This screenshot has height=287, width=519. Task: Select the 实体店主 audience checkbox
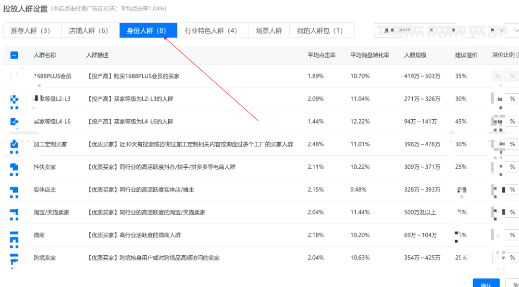pyautogui.click(x=14, y=190)
